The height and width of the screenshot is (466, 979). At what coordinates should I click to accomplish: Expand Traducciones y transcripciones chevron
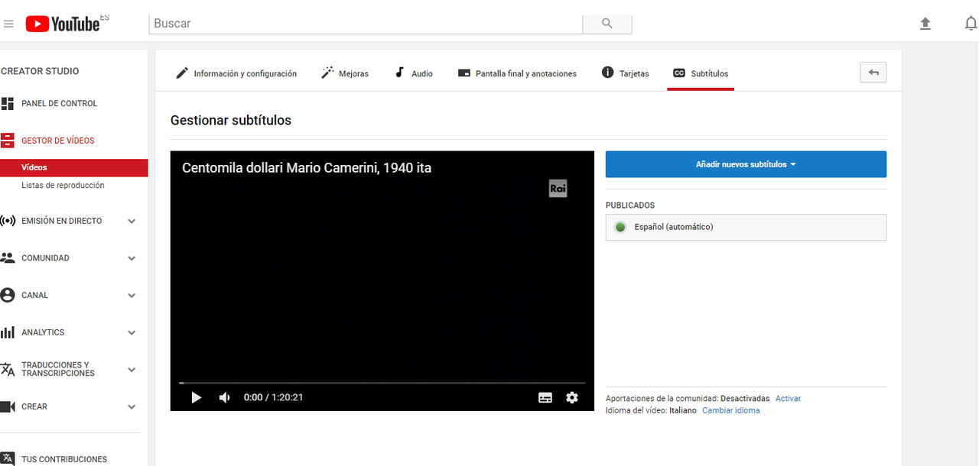[132, 370]
